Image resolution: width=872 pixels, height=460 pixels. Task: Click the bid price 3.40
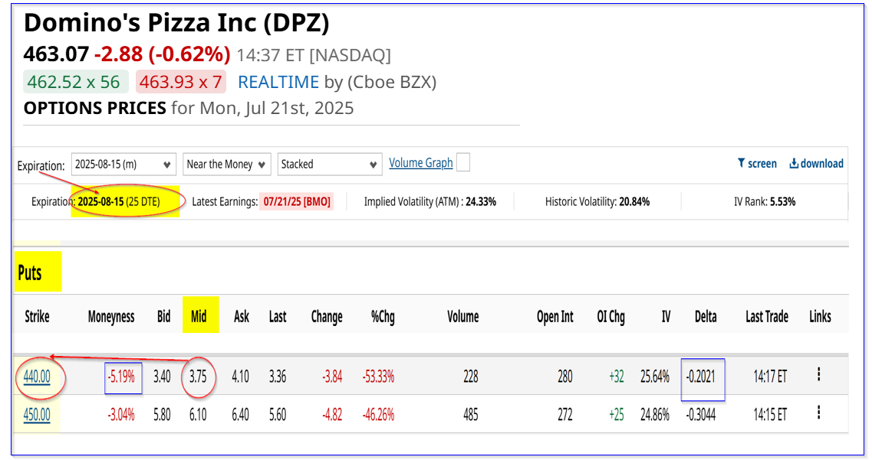coord(162,377)
